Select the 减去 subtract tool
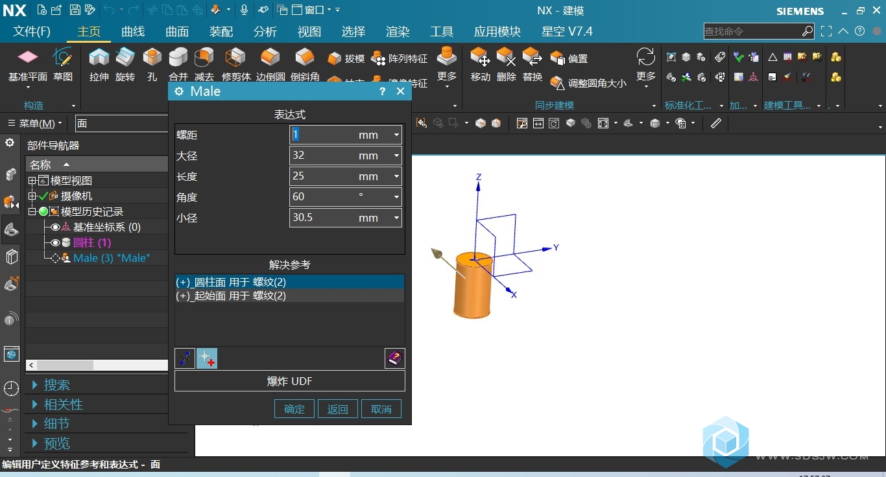The width and height of the screenshot is (886, 477). (x=204, y=65)
